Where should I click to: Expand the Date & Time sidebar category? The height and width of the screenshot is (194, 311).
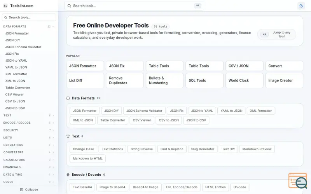(29, 175)
